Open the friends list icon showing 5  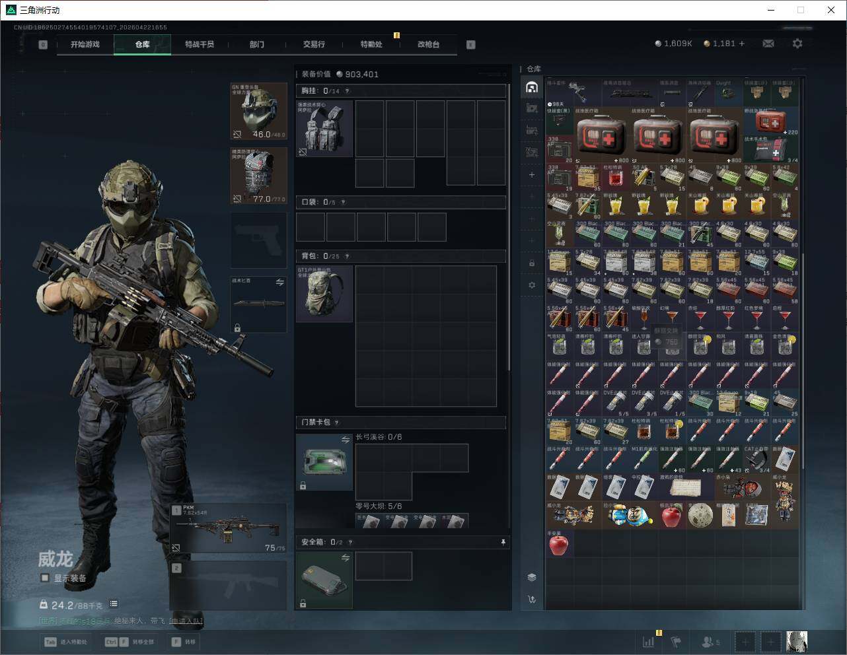pos(711,641)
